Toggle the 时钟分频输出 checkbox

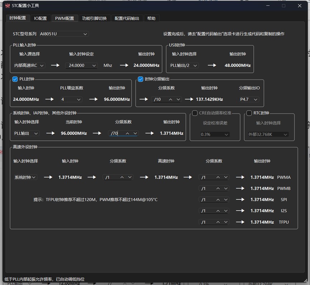click(x=140, y=79)
